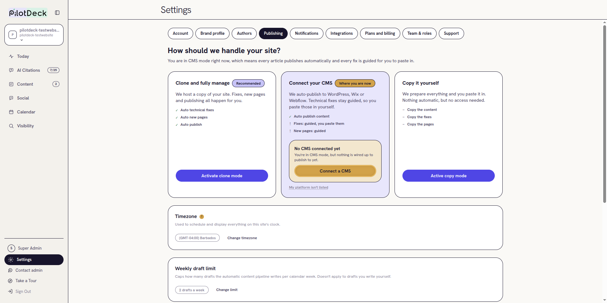The width and height of the screenshot is (607, 303).
Task: Open Today in the sidebar
Action: (34, 56)
